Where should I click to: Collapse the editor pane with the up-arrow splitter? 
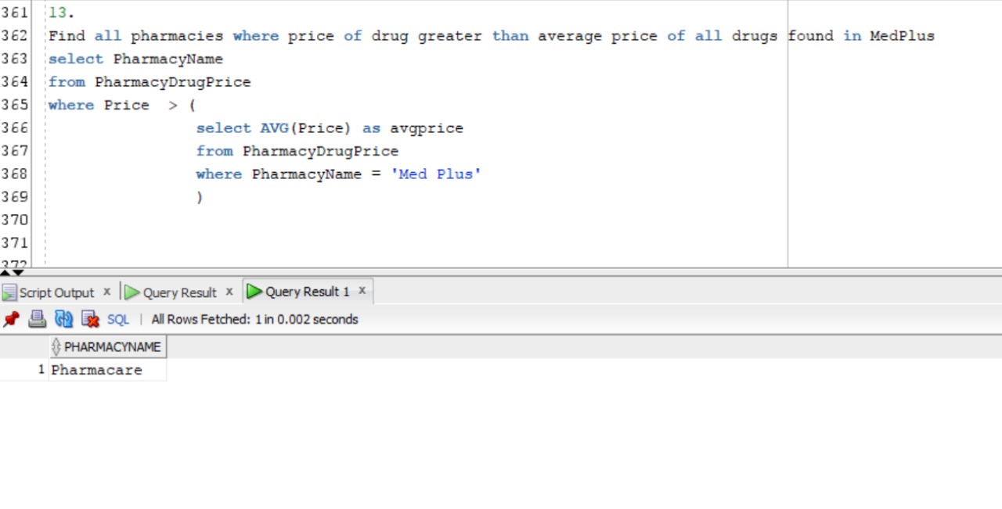tap(5, 273)
